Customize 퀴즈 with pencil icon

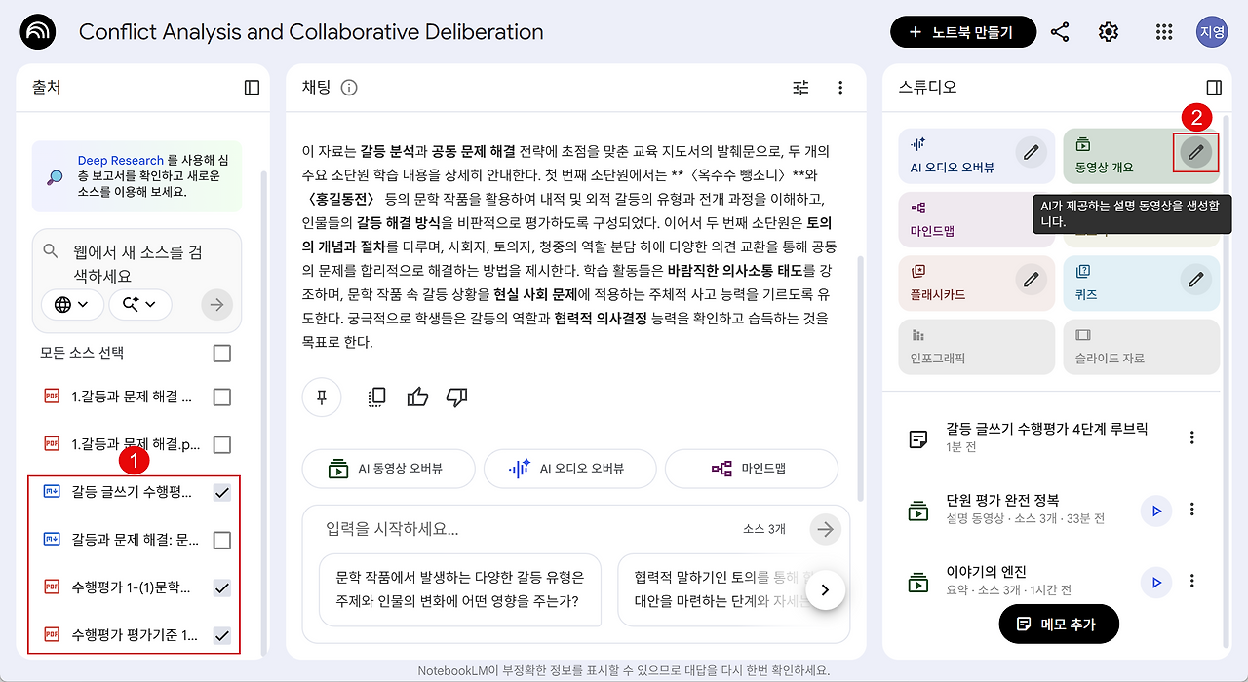click(1196, 280)
